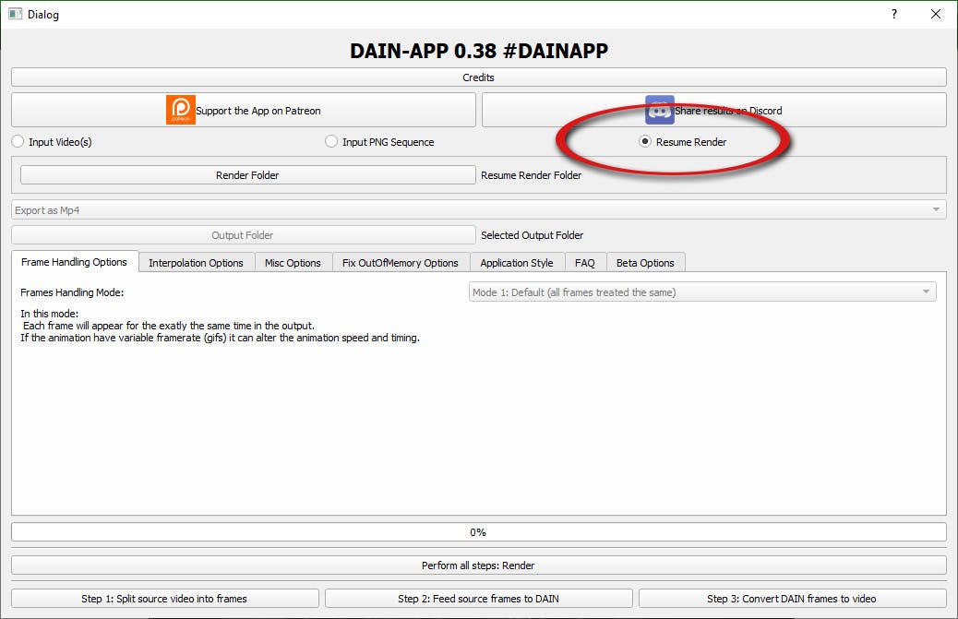
Task: Click the Credits button
Action: pyautogui.click(x=478, y=77)
